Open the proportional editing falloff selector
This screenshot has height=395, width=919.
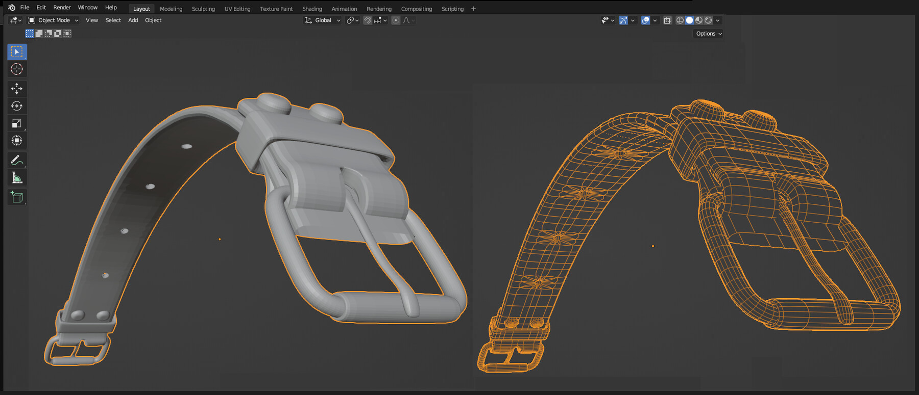click(409, 20)
